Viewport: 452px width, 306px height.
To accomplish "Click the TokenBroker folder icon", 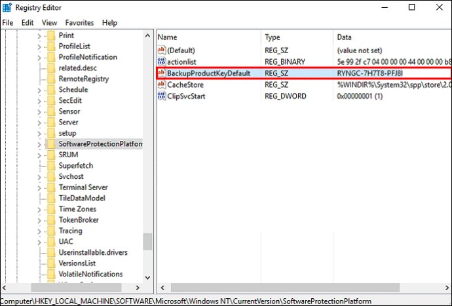I will (x=51, y=220).
